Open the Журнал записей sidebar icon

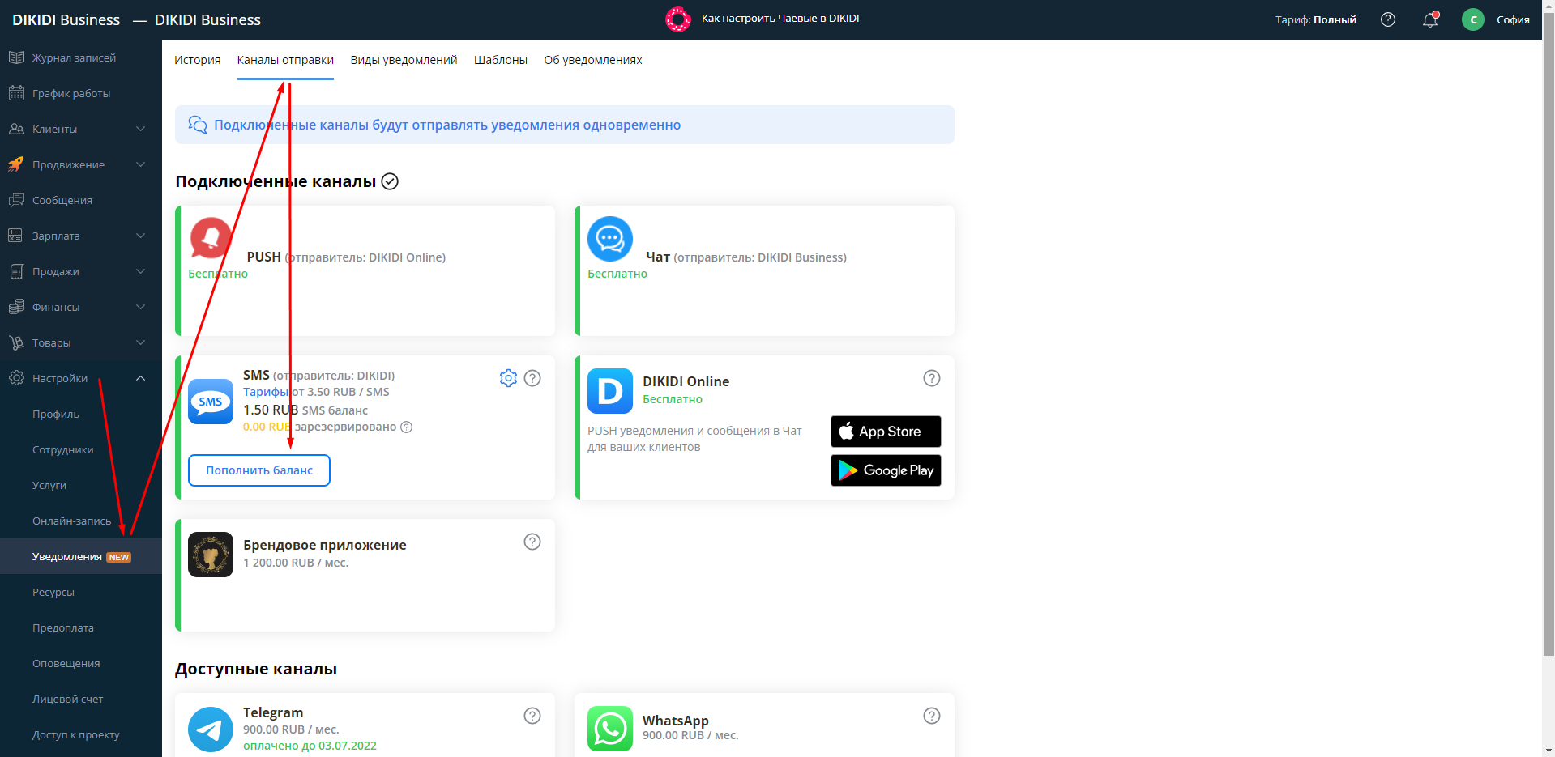[x=16, y=57]
